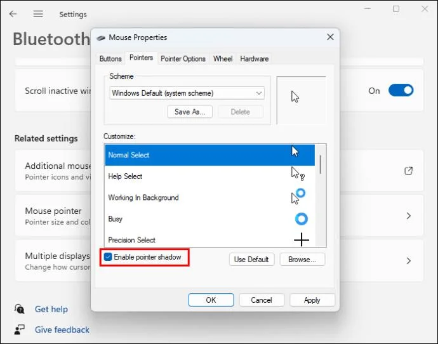Select the Pointers tab
438x344 pixels.
[x=141, y=58]
